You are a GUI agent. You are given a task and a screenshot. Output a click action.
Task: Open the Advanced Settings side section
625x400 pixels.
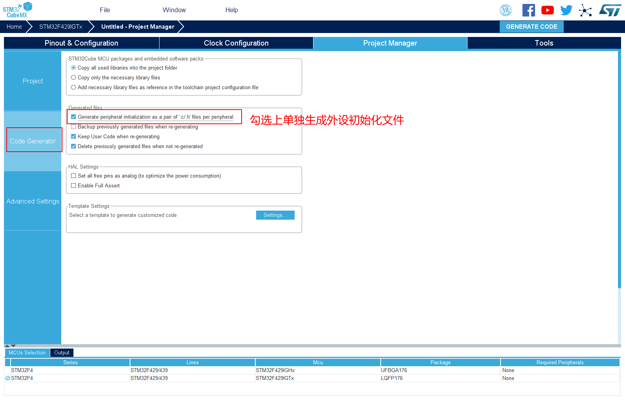33,201
